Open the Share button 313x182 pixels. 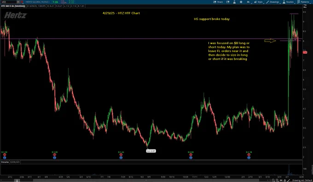(x=218, y=2)
